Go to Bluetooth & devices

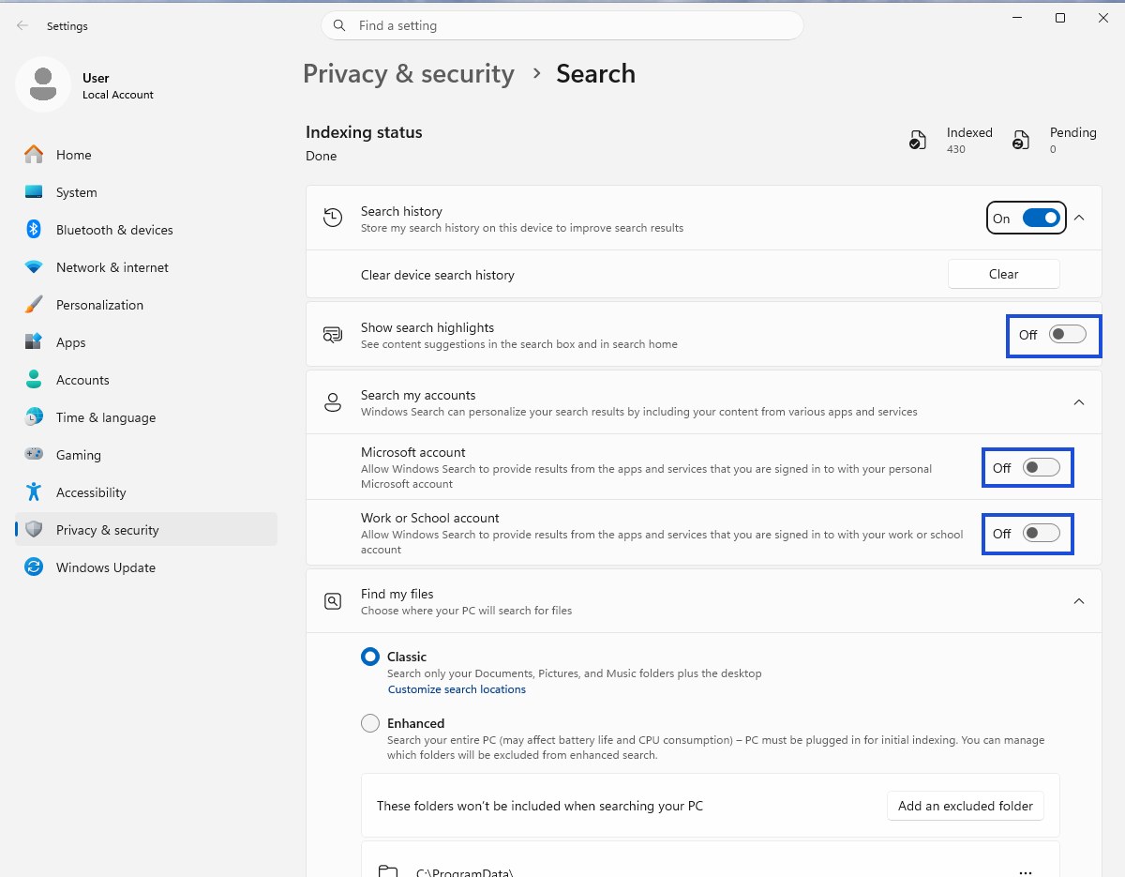(114, 230)
